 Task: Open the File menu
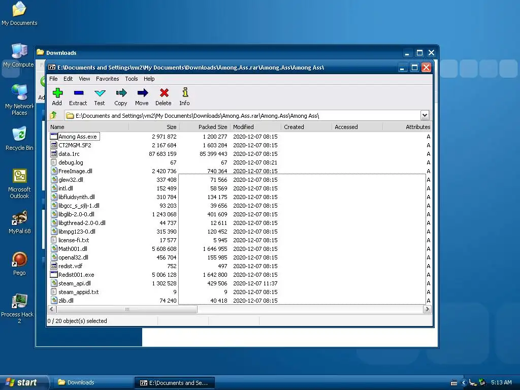click(53, 79)
